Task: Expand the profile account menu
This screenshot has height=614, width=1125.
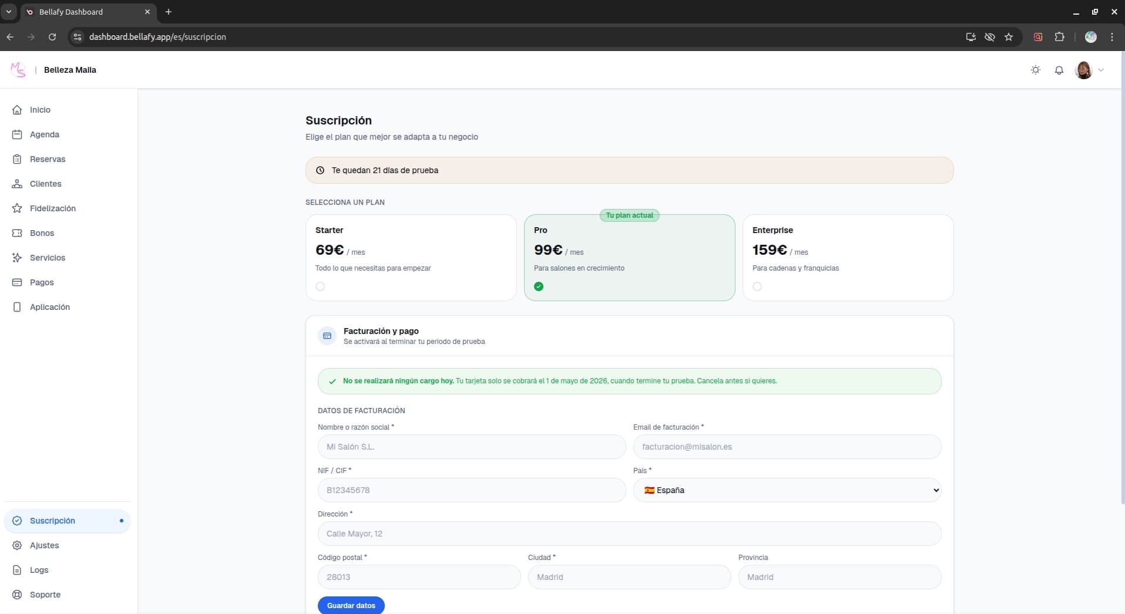Action: point(1091,70)
